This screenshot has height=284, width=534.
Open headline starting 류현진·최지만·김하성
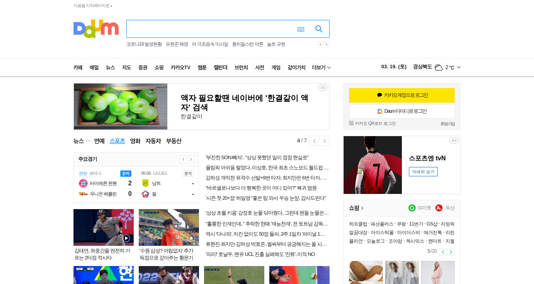click(266, 244)
